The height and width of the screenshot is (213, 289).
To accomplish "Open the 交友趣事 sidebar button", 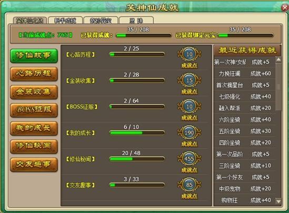I will [x=34, y=165].
